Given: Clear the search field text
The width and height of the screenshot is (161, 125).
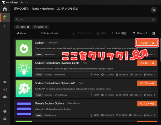Looking at the screenshot, I should pyautogui.click(x=153, y=19).
